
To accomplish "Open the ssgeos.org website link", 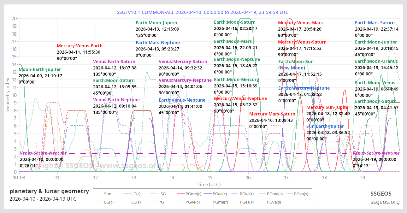I will 385,202.
